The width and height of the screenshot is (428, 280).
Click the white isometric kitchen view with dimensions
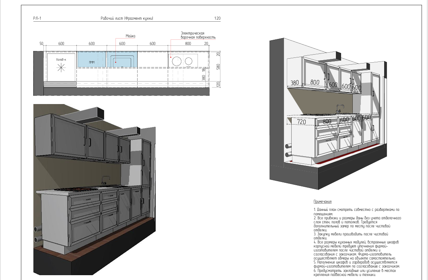tap(328, 114)
